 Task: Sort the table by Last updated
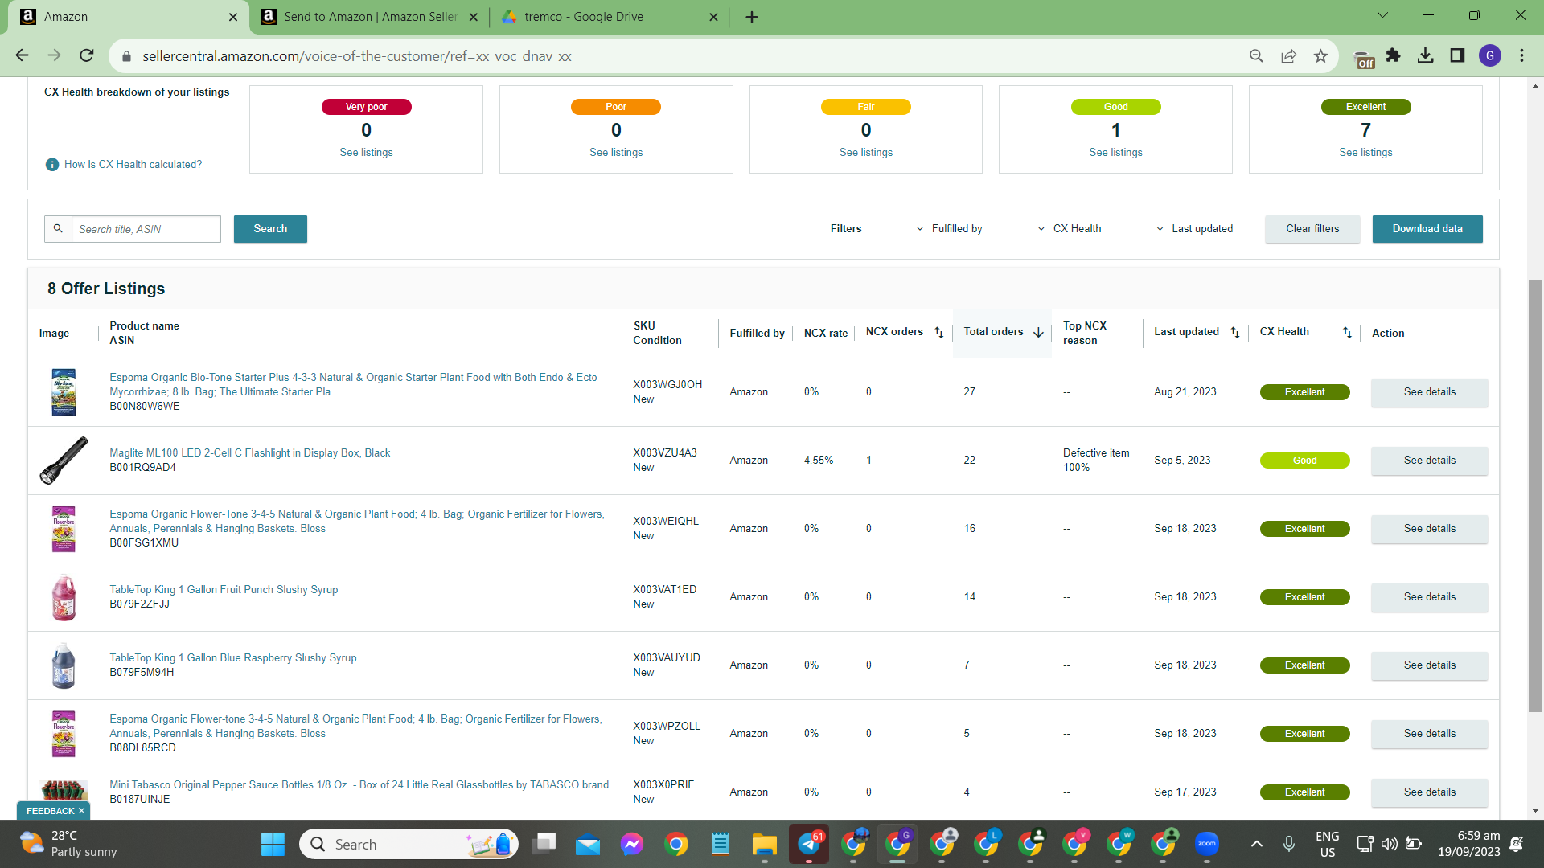1235,333
